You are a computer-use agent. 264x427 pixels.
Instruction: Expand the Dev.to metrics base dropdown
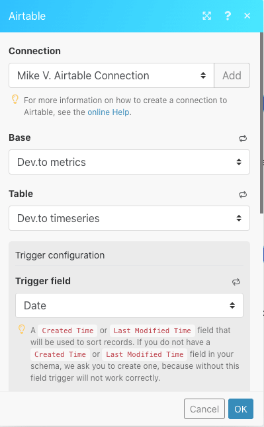coord(129,162)
